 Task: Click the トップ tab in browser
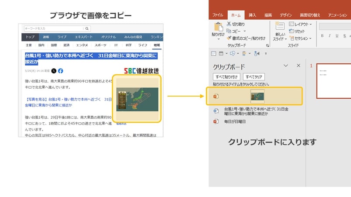click(x=30, y=37)
